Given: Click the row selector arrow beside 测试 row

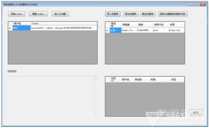Looking at the screenshot, I should pos(10,28).
